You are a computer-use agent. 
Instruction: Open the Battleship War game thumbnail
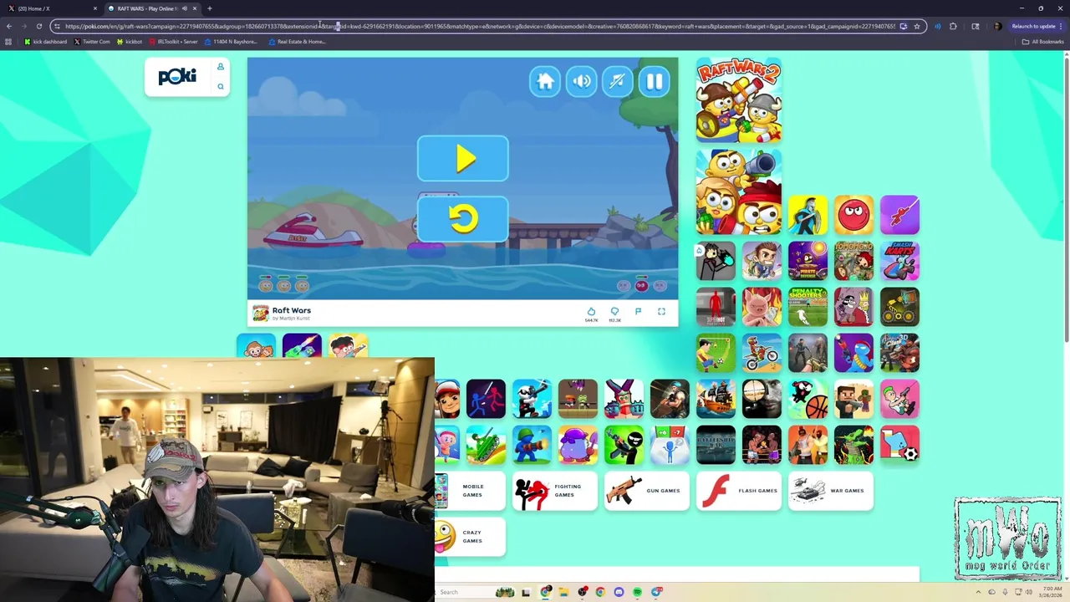(716, 445)
